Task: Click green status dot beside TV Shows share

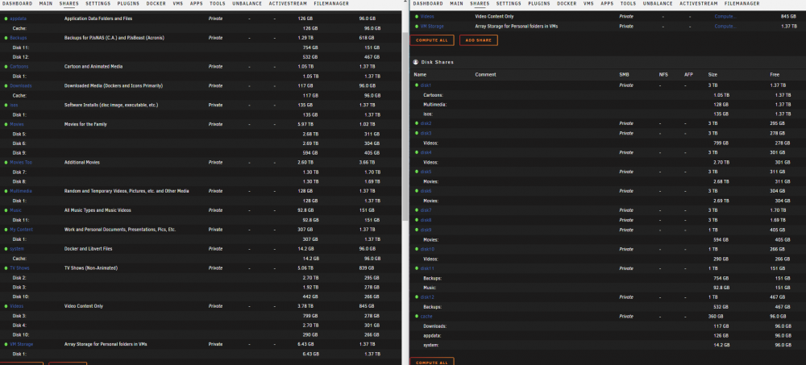Action: point(6,268)
